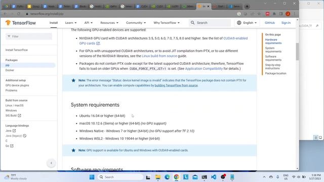Click the microphone icon in system tray
324x182 pixels.
pyautogui.click(x=278, y=177)
